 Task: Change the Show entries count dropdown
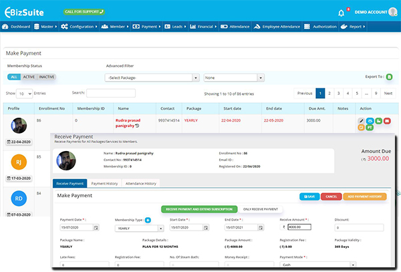pyautogui.click(x=24, y=94)
